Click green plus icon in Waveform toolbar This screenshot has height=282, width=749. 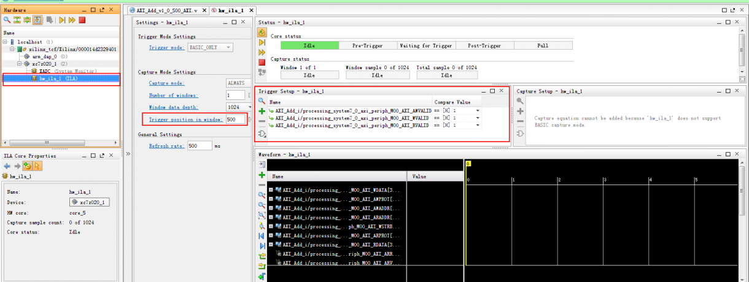pyautogui.click(x=262, y=175)
